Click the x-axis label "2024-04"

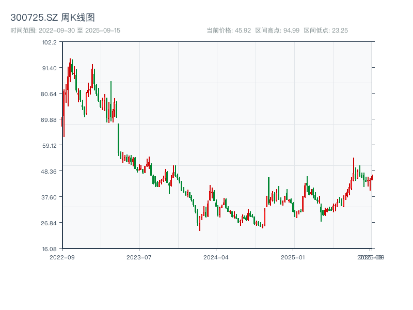click(x=216, y=257)
